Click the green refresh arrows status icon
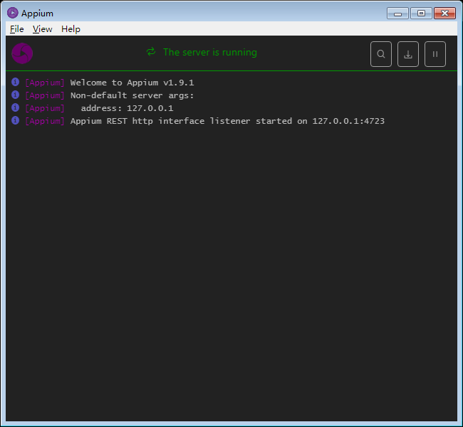Viewport: 463px width, 427px height. 151,52
